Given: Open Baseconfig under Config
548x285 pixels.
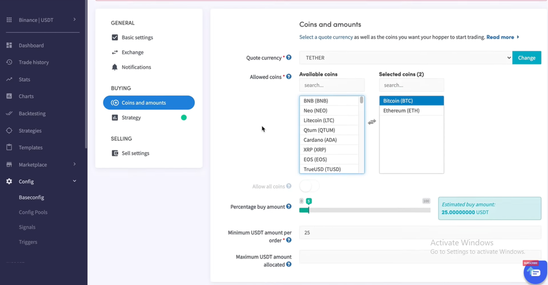Looking at the screenshot, I should point(31,197).
